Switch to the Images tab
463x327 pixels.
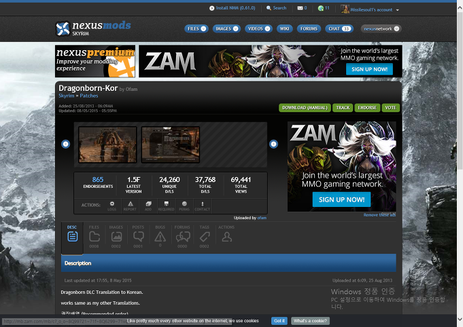click(116, 237)
